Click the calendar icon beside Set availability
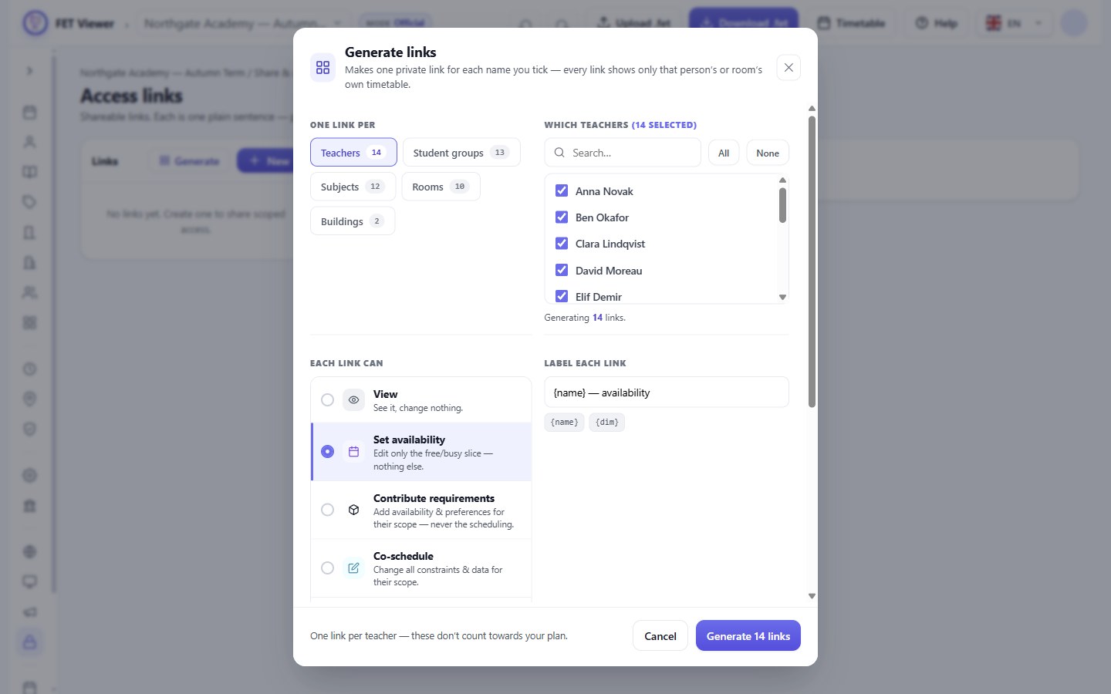The width and height of the screenshot is (1111, 694). [353, 452]
